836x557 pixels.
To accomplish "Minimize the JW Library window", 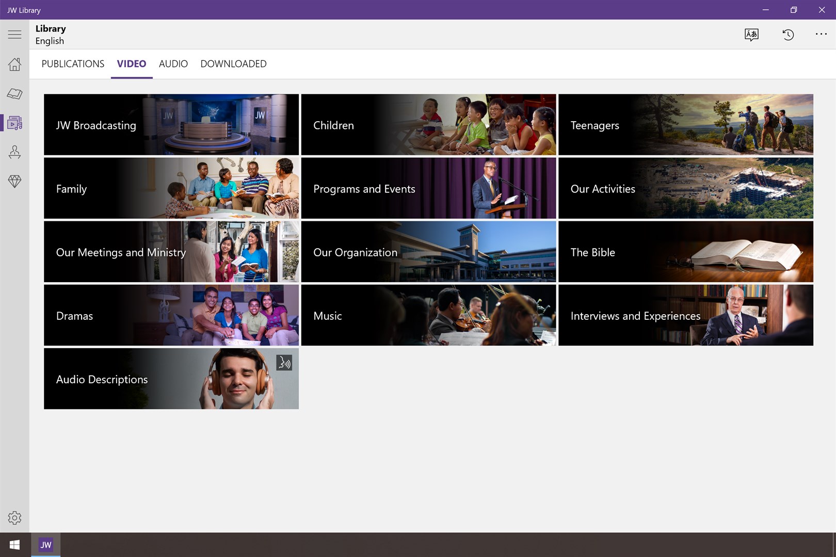I will 766,10.
